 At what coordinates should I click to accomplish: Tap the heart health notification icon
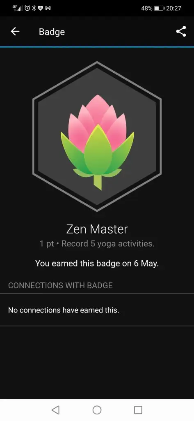point(41,8)
